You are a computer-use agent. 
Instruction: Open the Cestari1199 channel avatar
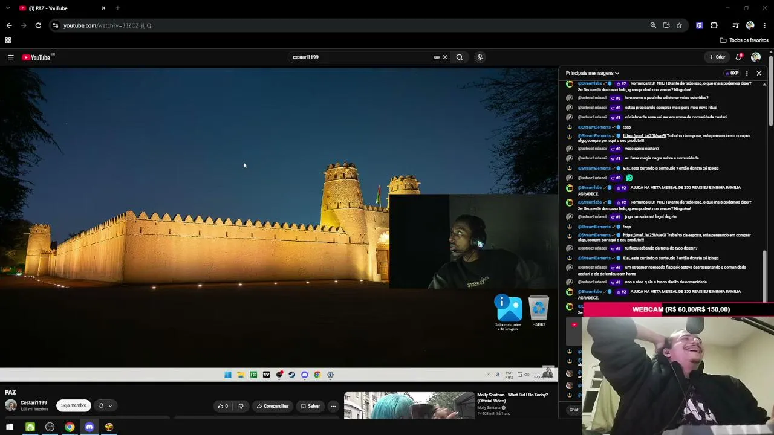[x=11, y=405]
